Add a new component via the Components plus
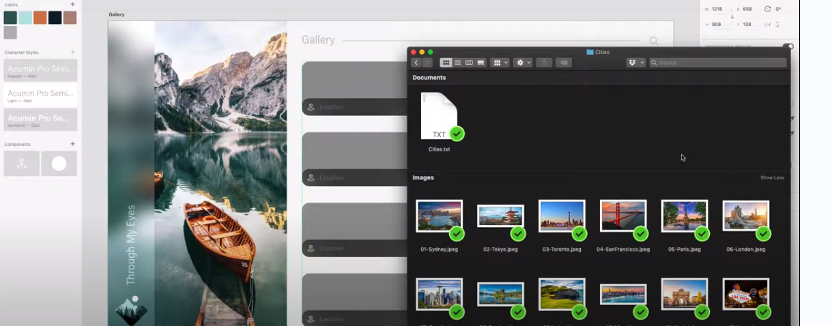832x326 pixels. tap(73, 144)
